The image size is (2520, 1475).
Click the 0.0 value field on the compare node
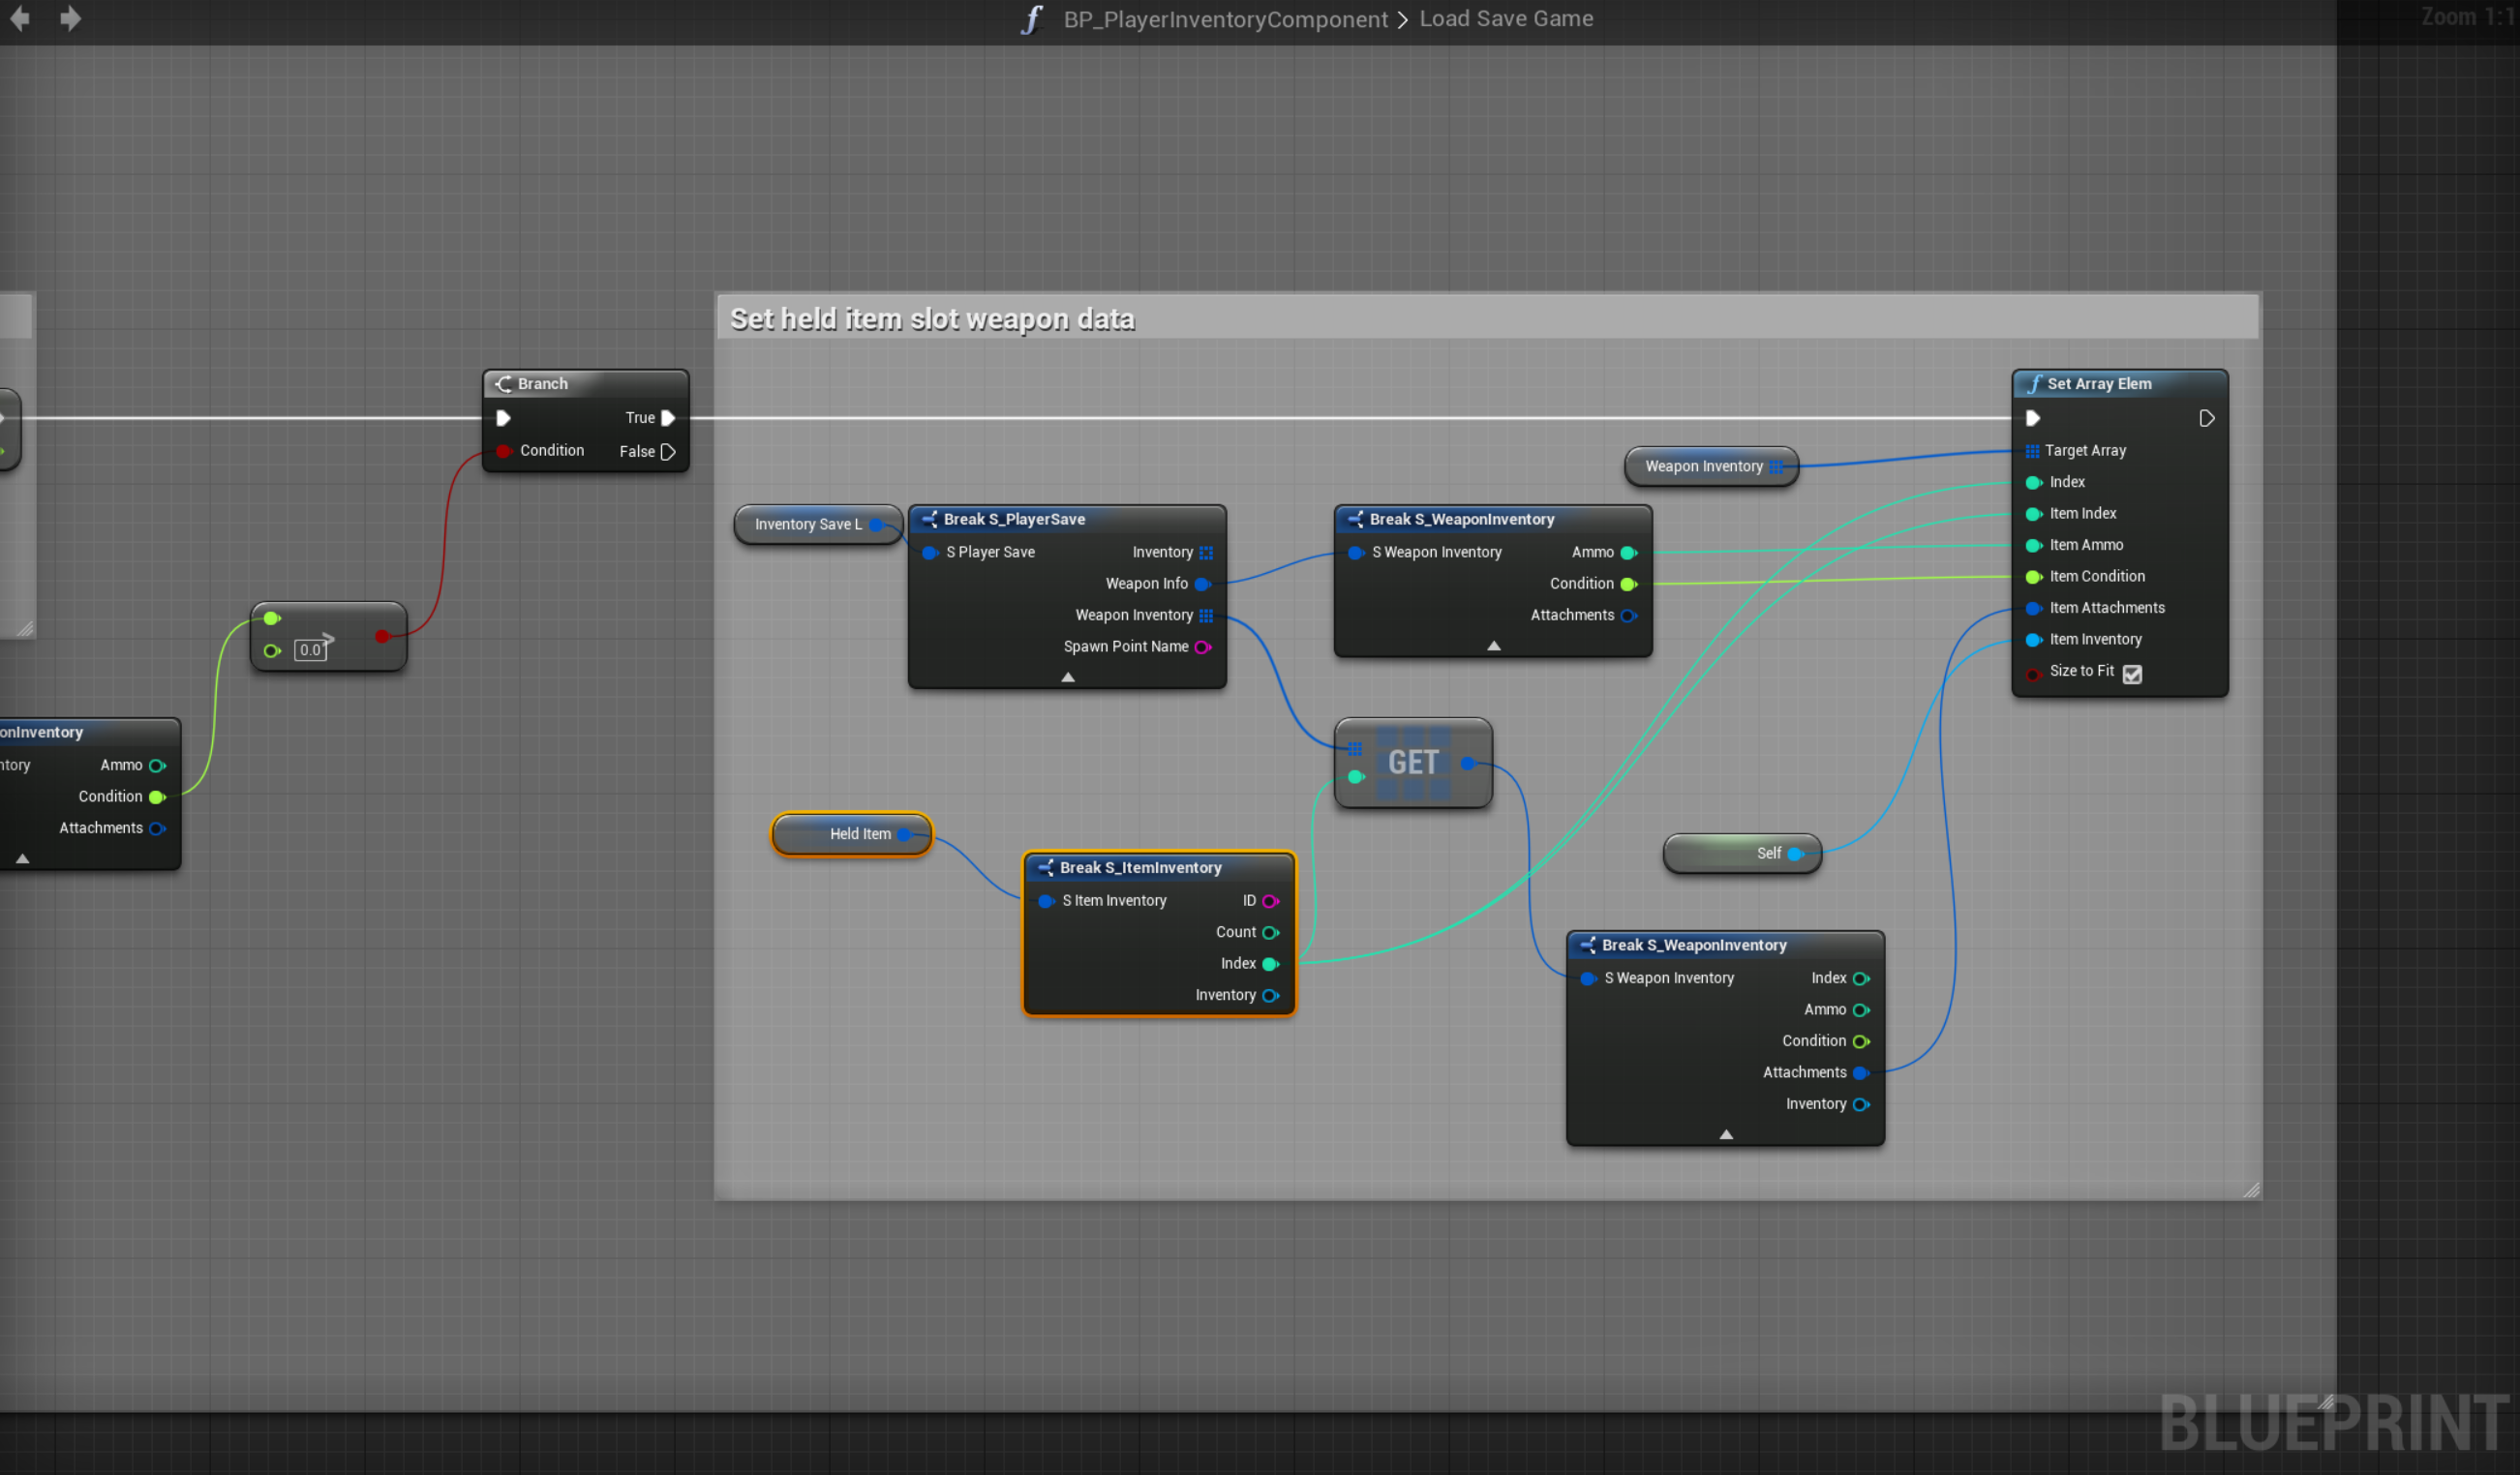point(310,650)
